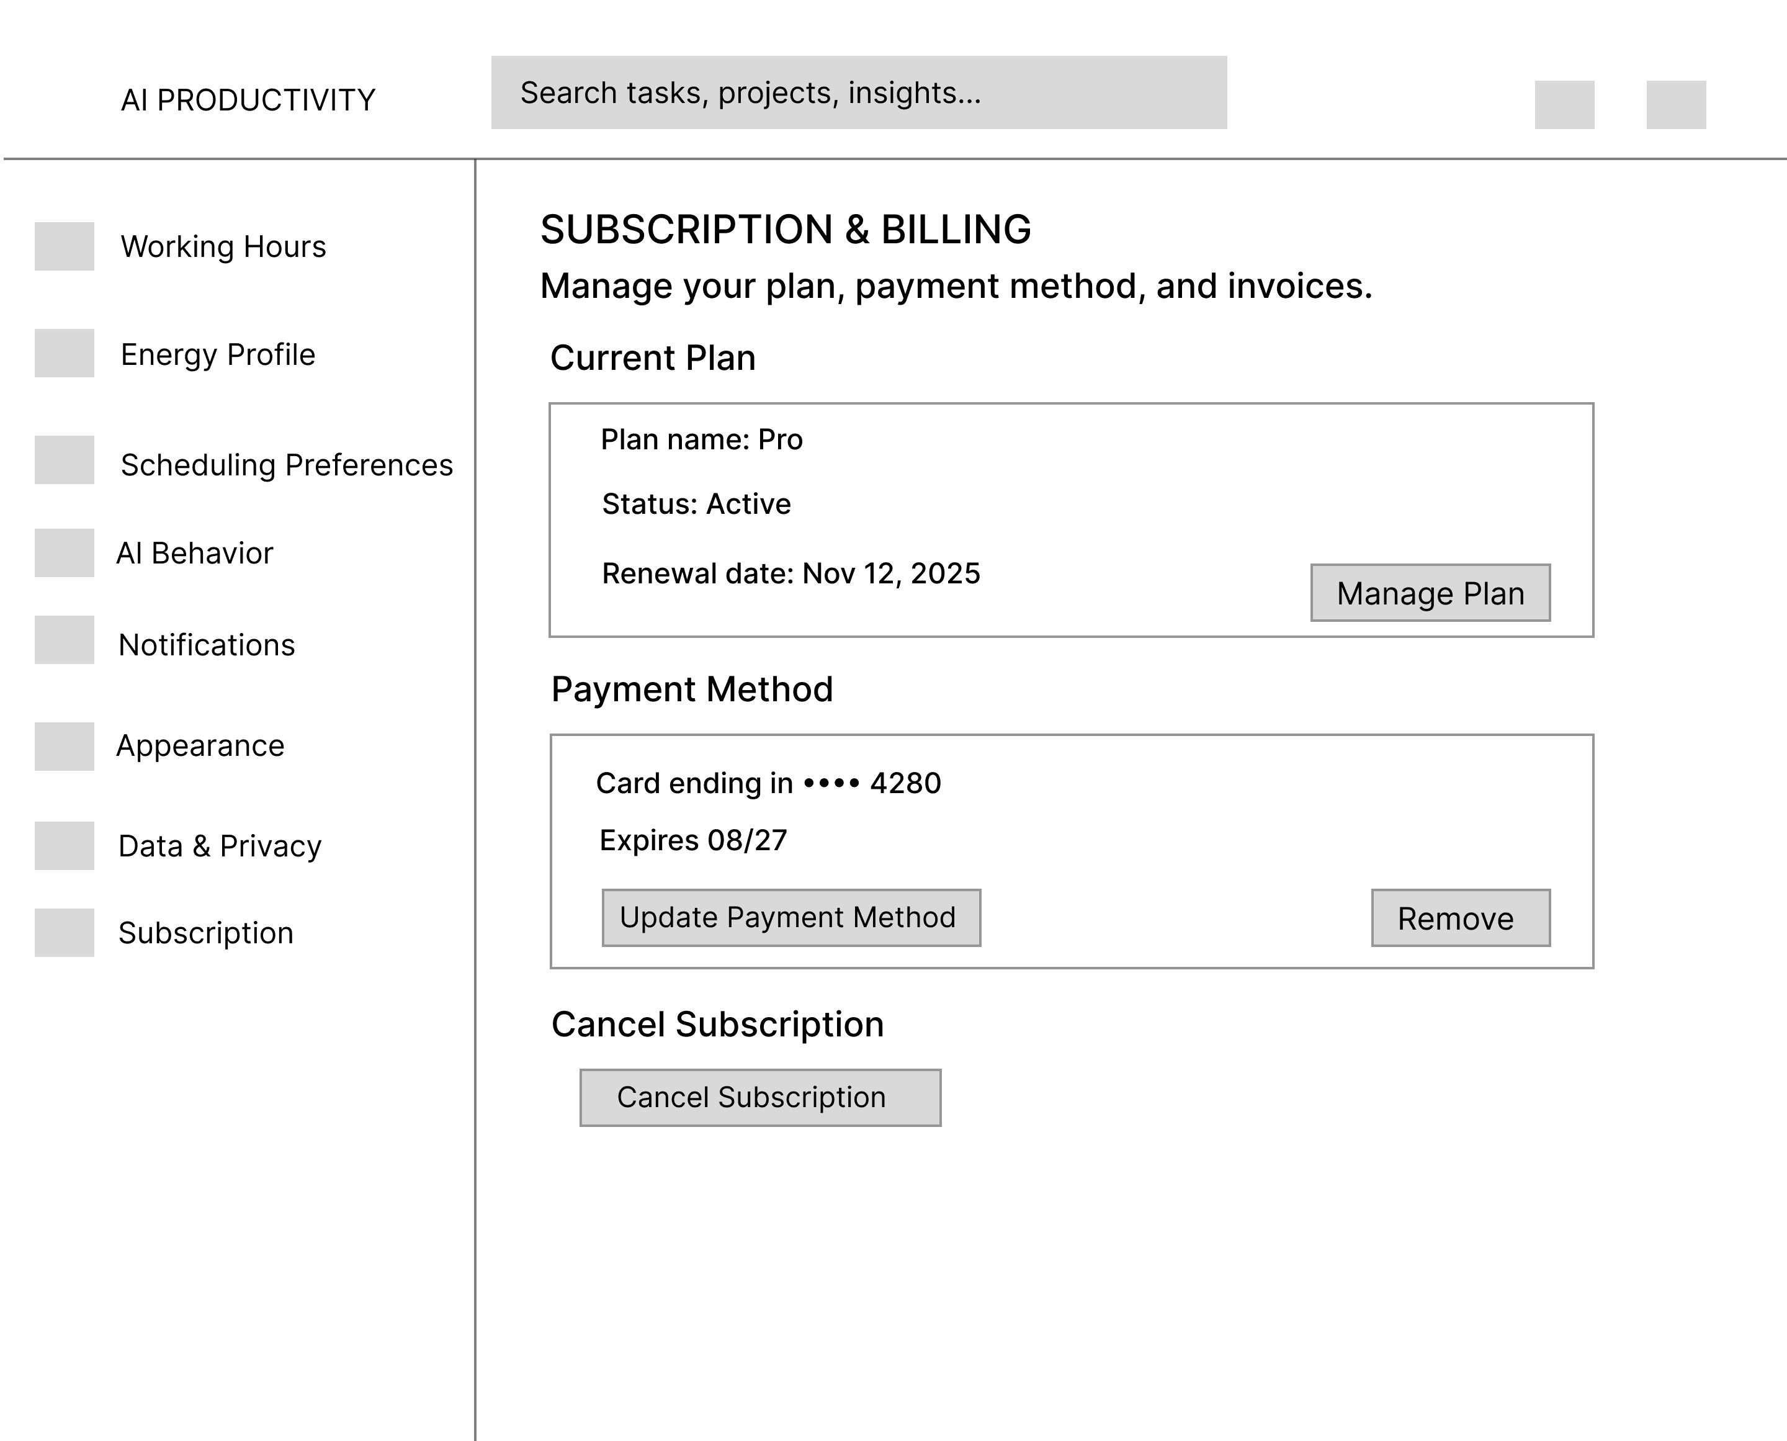Viewport: 1787px width, 1441px height.
Task: Click the Notifications sidebar icon
Action: 64,639
